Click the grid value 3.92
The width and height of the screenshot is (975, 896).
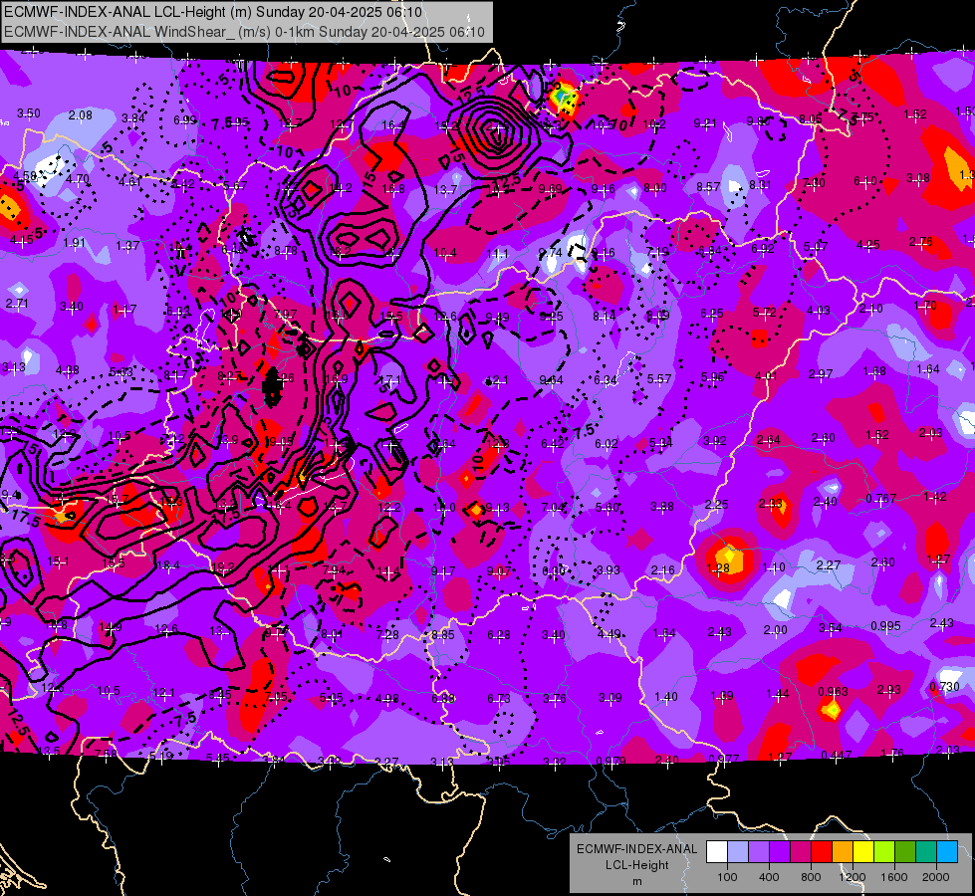point(715,441)
